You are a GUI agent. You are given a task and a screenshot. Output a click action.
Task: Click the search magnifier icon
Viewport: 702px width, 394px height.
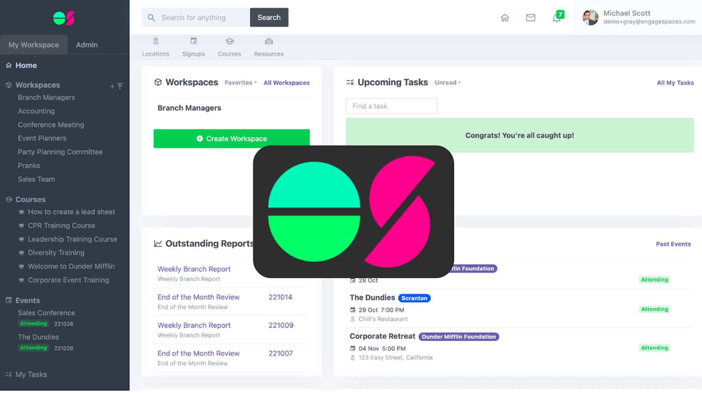(x=151, y=18)
